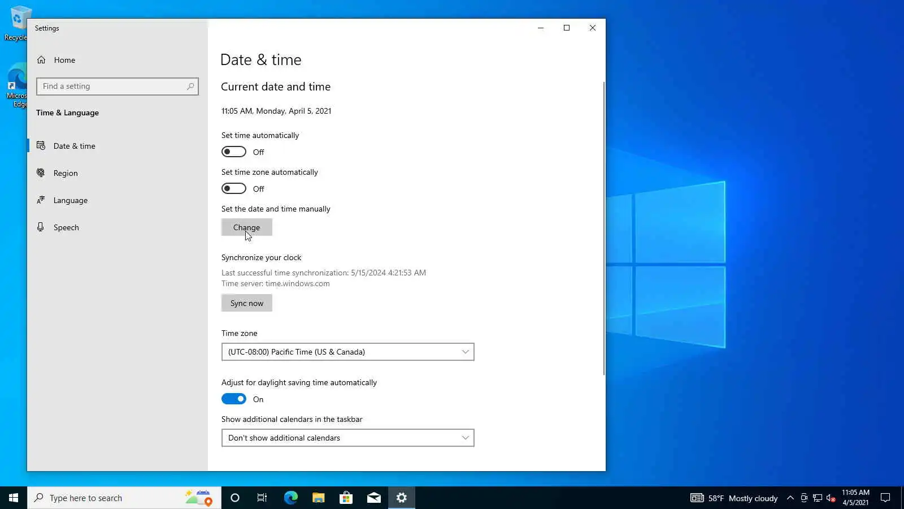The width and height of the screenshot is (904, 509).
Task: Open the news and weather widget icon
Action: pos(697,498)
